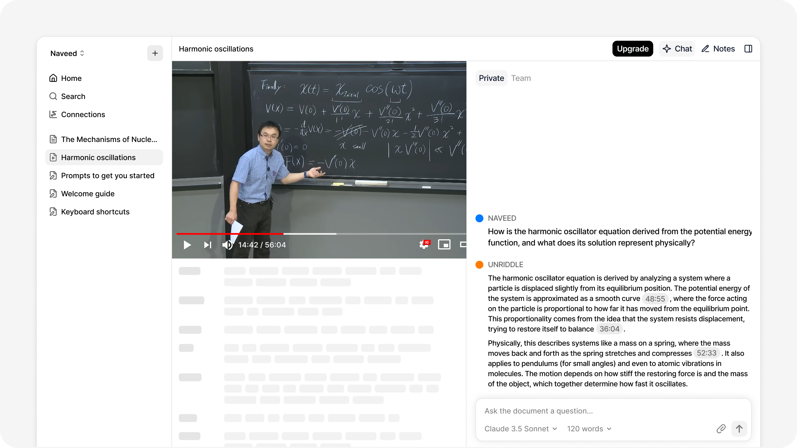The width and height of the screenshot is (797, 448).
Task: Open the Keyboard shortcuts document
Action: [104, 212]
